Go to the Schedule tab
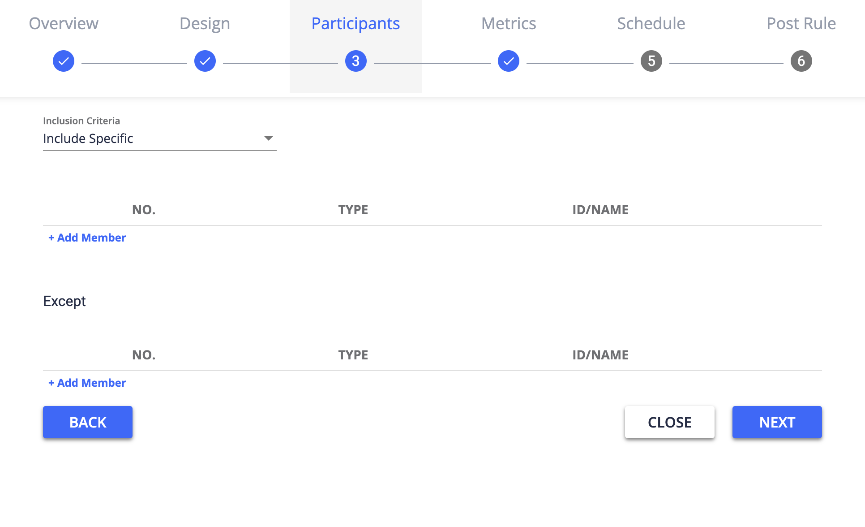 point(651,23)
